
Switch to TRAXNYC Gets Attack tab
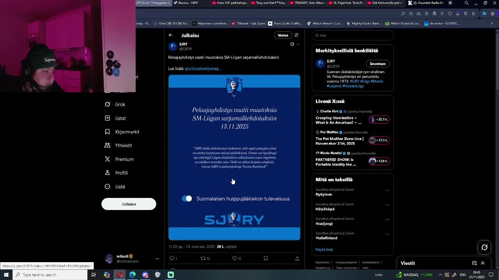[308, 3]
